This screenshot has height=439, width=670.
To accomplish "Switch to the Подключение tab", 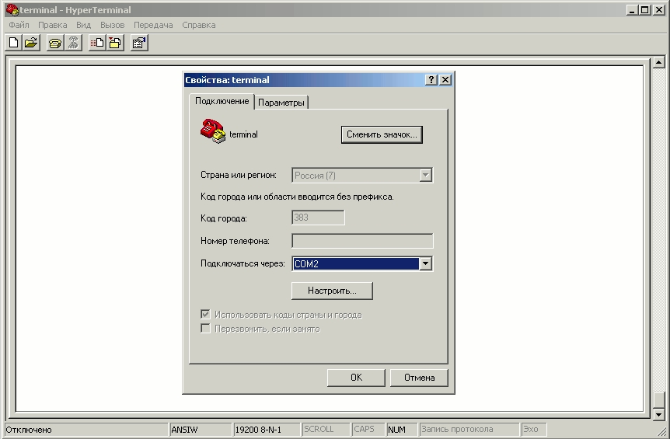I will (x=222, y=101).
